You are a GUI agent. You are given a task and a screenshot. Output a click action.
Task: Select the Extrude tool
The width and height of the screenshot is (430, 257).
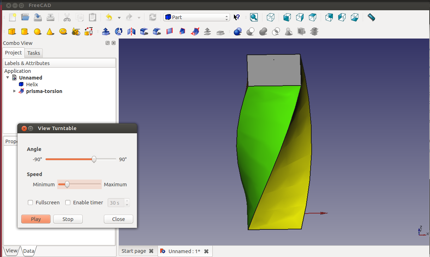106,32
